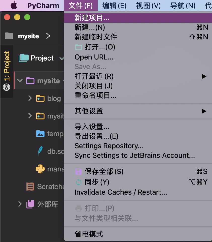Viewport: 212px width, 242px height.
Task: Open the 编辑 (E) menu
Action: pyautogui.click(x=114, y=6)
